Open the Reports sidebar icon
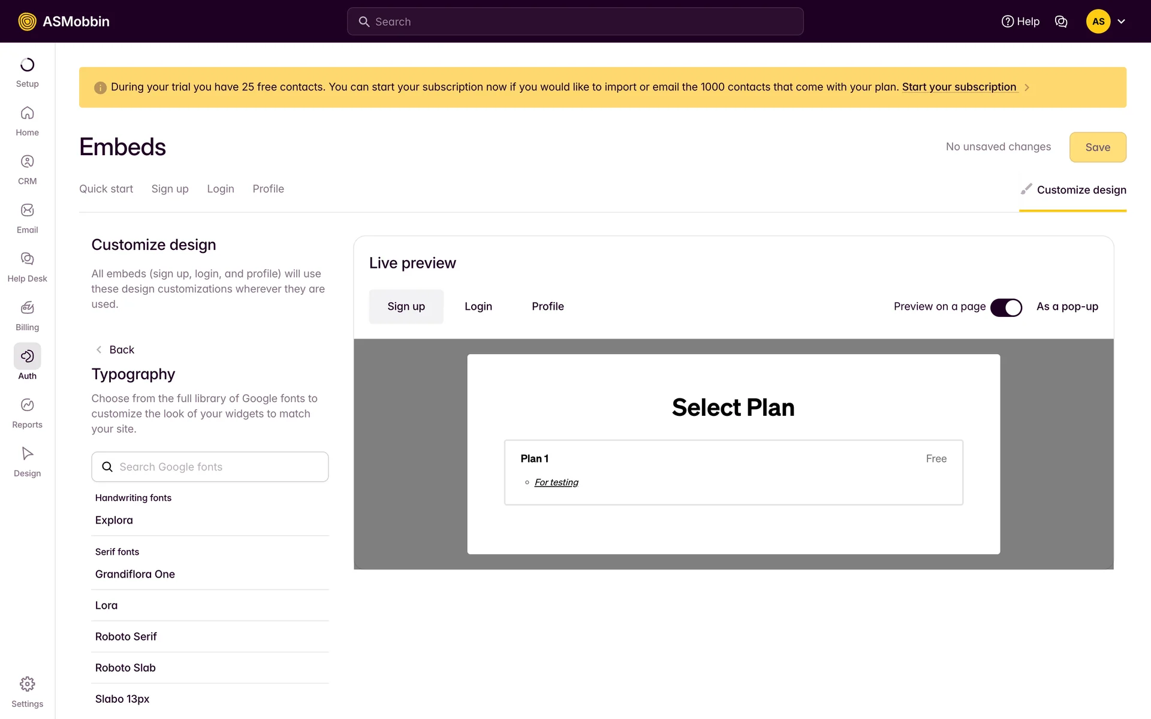Screen dimensions: 1151x719 pos(27,405)
